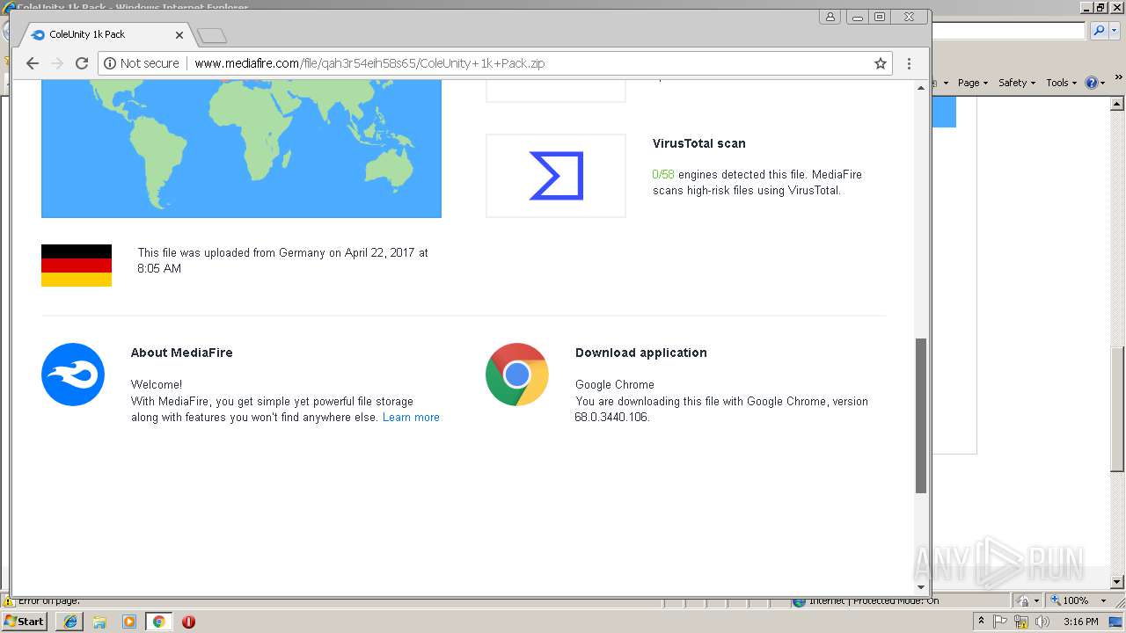This screenshot has height=633, width=1126.
Task: Click the network tray icon
Action: pos(1022,622)
